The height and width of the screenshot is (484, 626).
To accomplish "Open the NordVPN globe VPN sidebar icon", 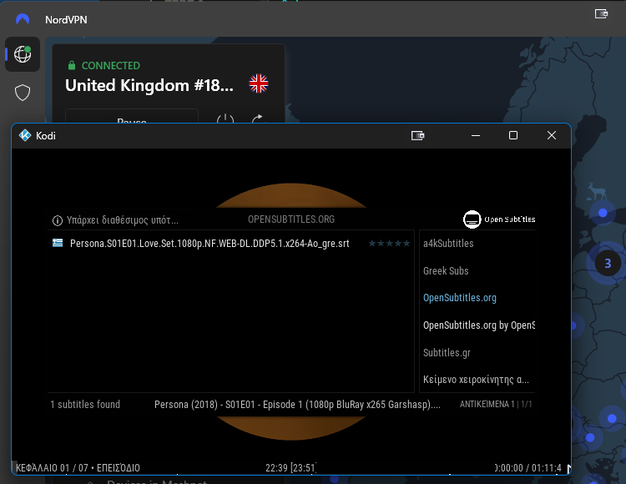I will [x=23, y=54].
